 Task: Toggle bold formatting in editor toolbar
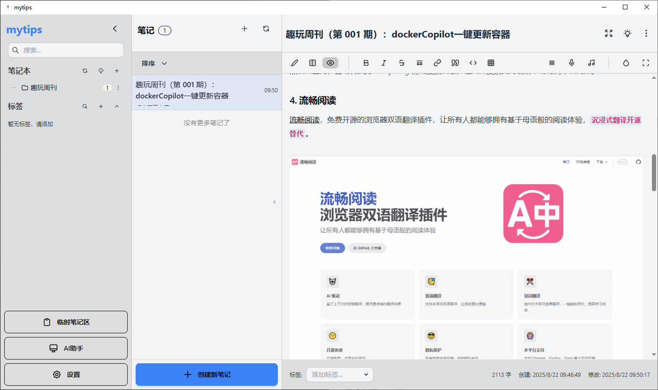pos(366,63)
